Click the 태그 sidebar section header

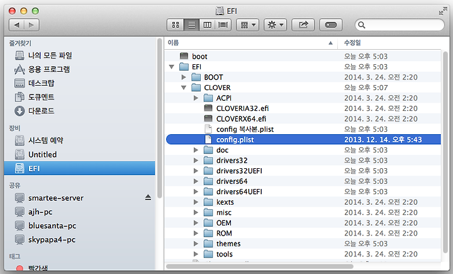tap(14, 256)
